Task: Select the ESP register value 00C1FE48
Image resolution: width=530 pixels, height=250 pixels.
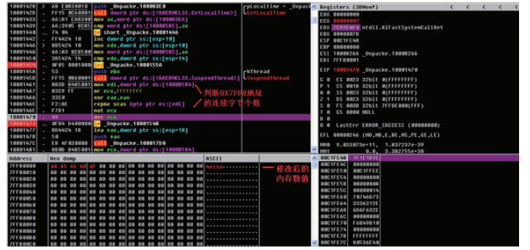Action: 347,40
